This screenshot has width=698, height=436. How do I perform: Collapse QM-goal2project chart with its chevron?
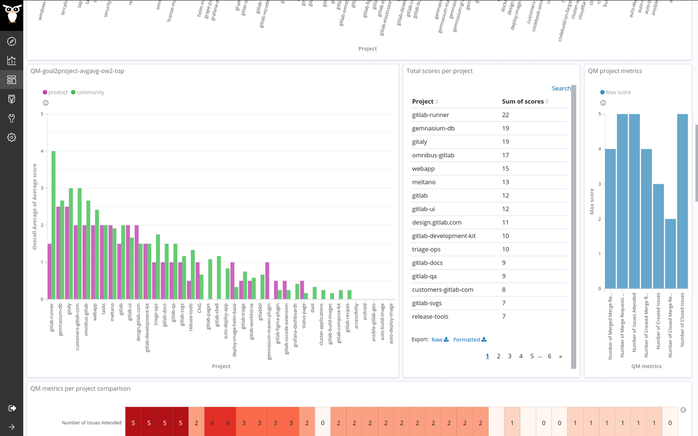46,103
